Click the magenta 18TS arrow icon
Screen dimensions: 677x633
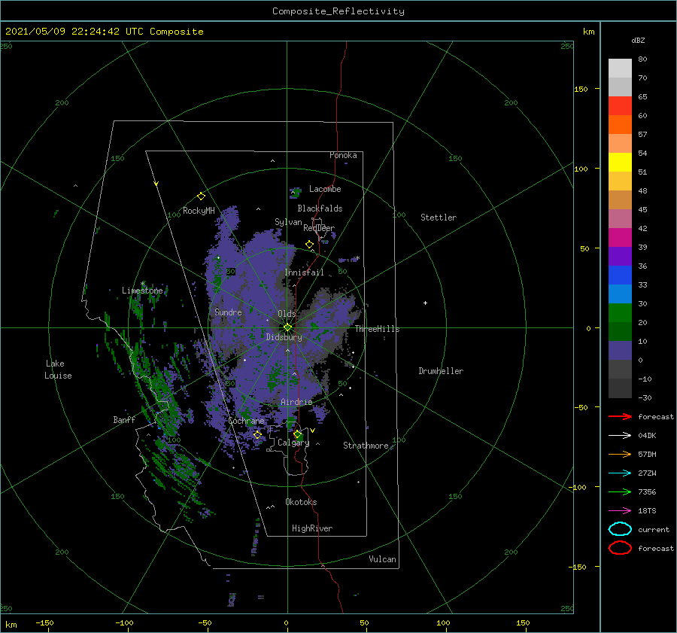[x=620, y=510]
